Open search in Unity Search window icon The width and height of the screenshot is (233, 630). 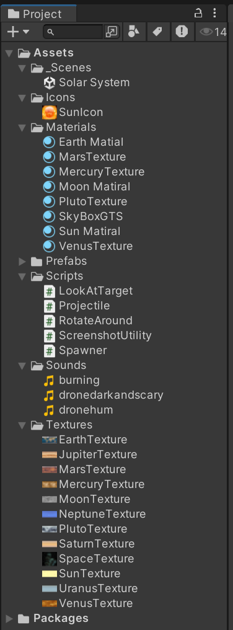coord(111,32)
